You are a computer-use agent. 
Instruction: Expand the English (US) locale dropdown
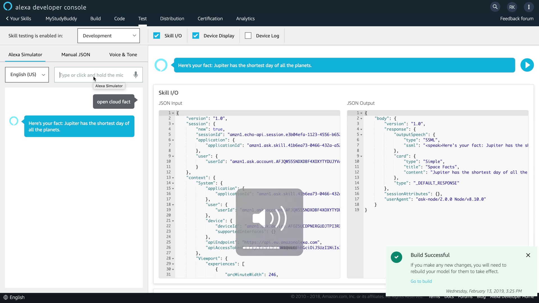(x=27, y=75)
